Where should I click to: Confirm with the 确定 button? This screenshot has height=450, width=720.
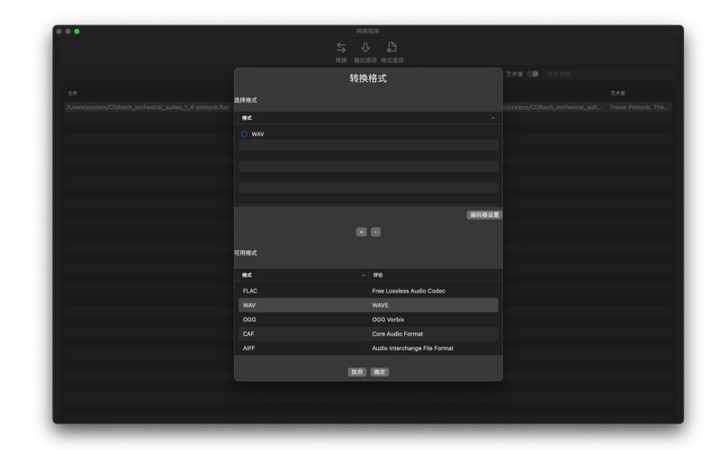coord(379,372)
